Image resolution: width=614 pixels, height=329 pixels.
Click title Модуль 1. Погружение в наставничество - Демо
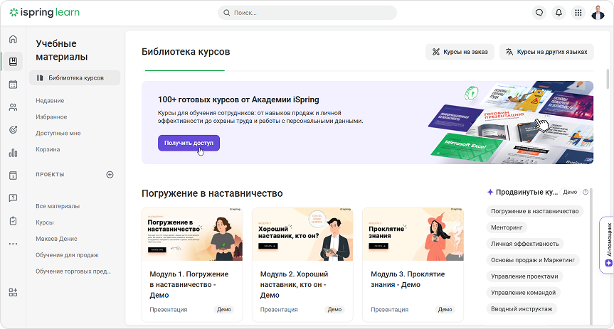click(x=189, y=285)
